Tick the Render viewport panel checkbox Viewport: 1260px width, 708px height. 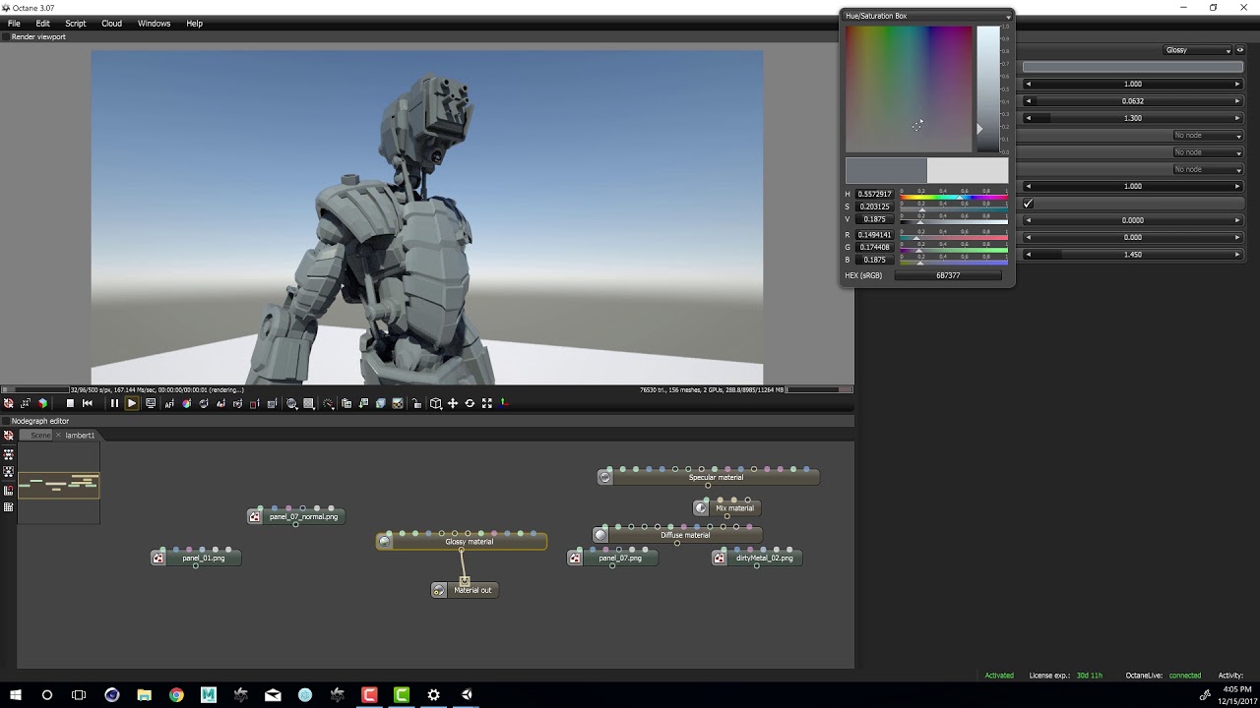click(x=6, y=36)
